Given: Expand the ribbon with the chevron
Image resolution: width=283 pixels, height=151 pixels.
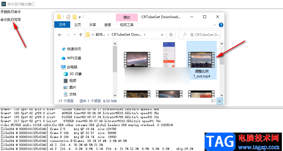Looking at the screenshot, I should [215, 25].
